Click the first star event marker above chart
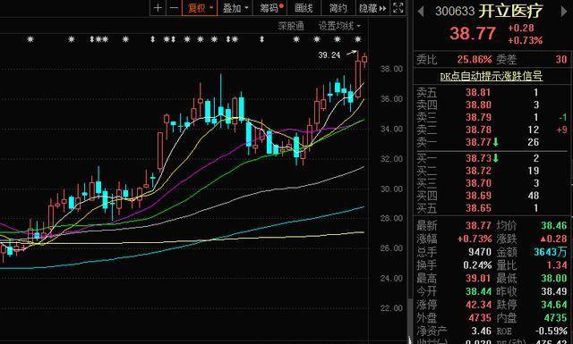The image size is (573, 344). 30,39
